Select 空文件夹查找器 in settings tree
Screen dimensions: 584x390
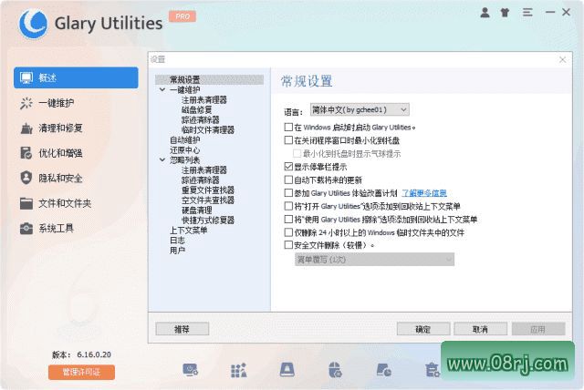208,200
